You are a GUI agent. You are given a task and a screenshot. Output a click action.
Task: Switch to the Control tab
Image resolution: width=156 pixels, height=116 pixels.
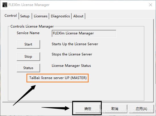[x=11, y=16]
